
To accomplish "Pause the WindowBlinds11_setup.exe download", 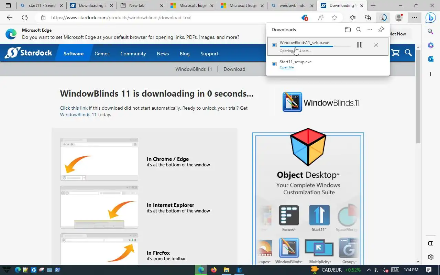I will 360,45.
